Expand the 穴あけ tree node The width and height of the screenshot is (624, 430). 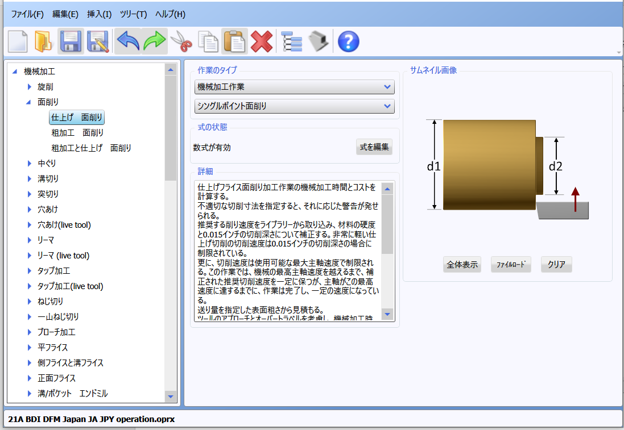pyautogui.click(x=29, y=210)
